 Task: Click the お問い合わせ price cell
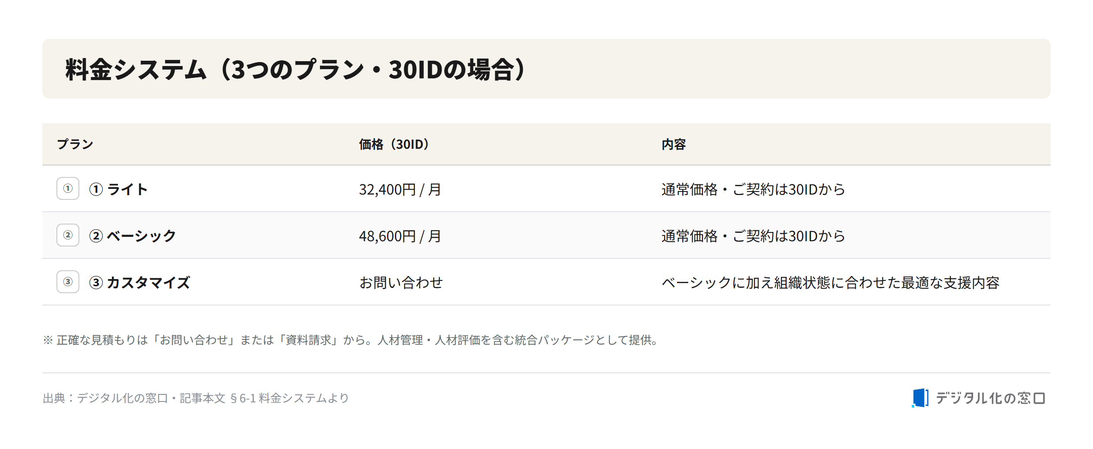click(401, 283)
